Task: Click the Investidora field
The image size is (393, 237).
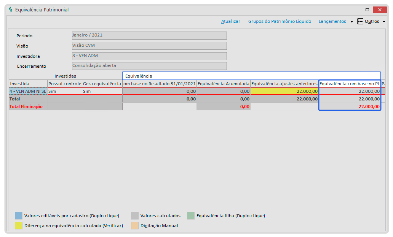Action: coord(149,56)
